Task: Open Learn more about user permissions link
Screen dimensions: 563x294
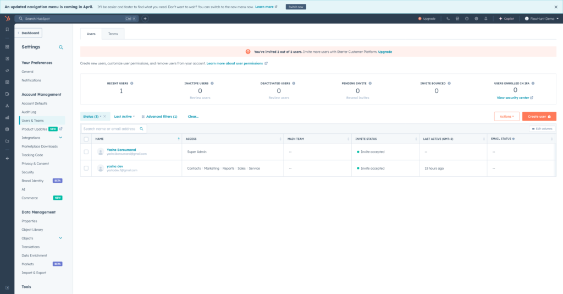Action: 237,63
